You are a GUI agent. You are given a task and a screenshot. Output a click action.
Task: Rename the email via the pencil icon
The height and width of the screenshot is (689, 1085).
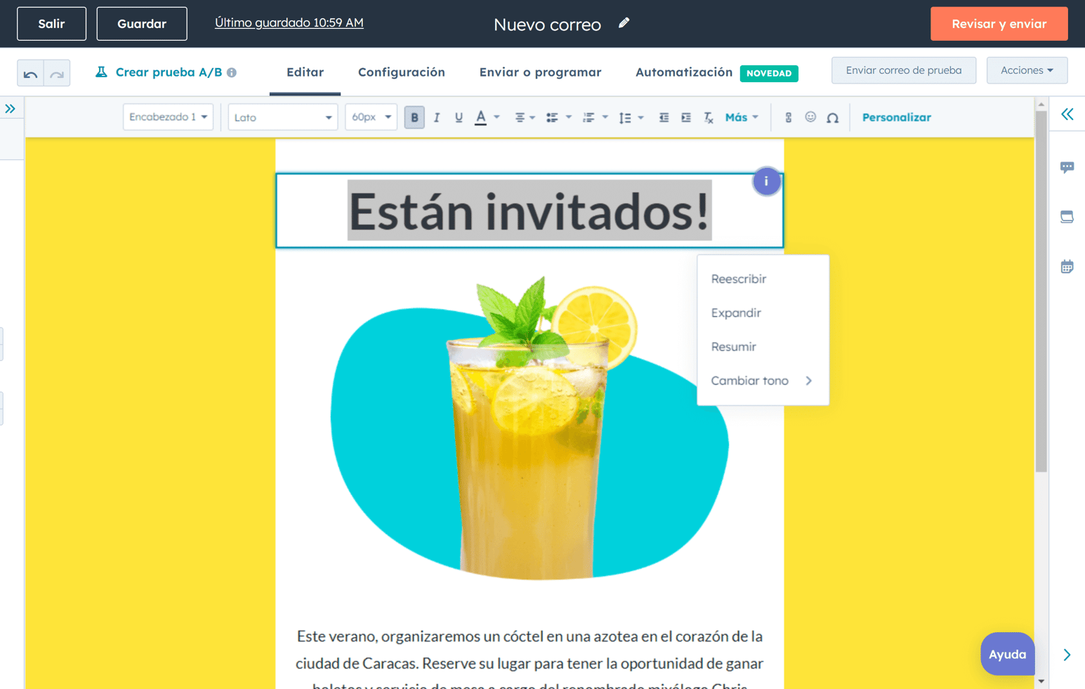point(623,23)
